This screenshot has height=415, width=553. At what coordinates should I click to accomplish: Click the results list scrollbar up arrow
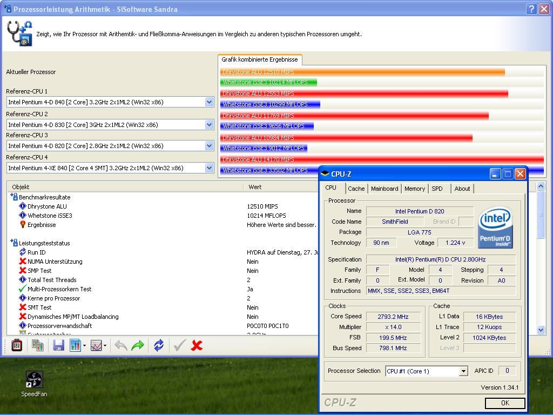point(540,186)
